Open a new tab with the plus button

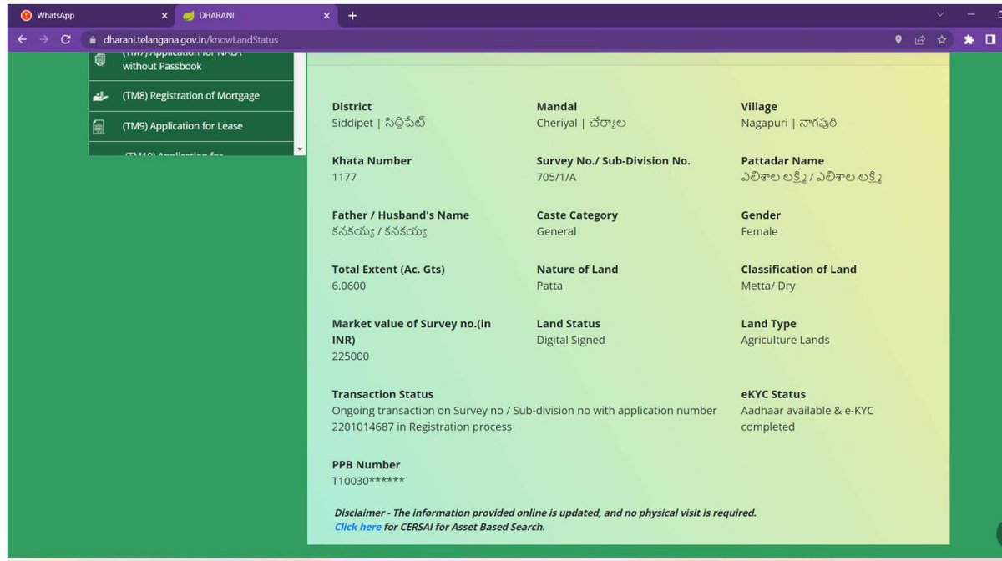pos(352,15)
